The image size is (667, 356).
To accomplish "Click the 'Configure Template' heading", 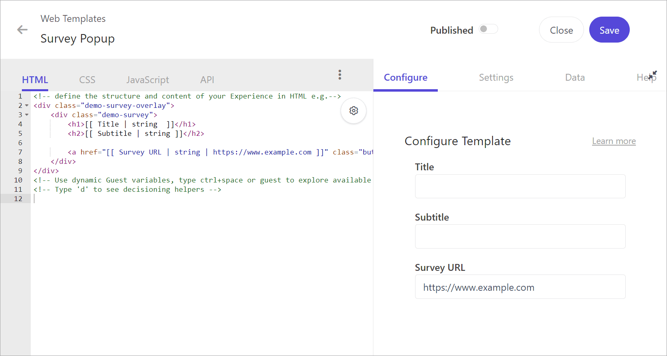I will point(458,141).
